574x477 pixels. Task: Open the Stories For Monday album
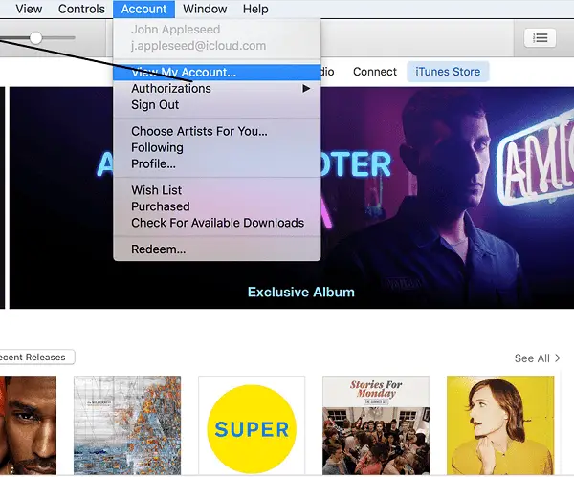pyautogui.click(x=376, y=425)
